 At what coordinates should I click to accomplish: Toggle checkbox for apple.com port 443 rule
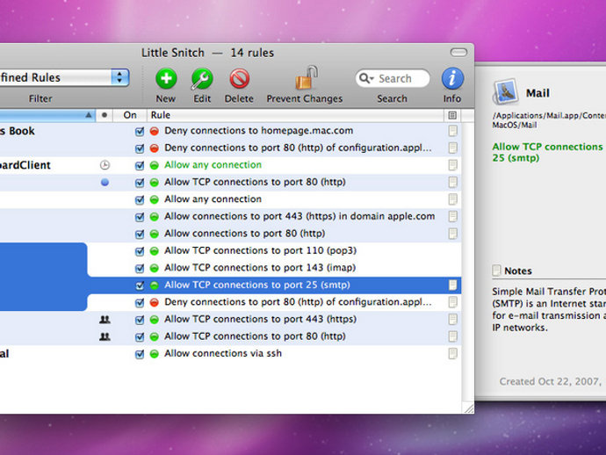(x=140, y=217)
